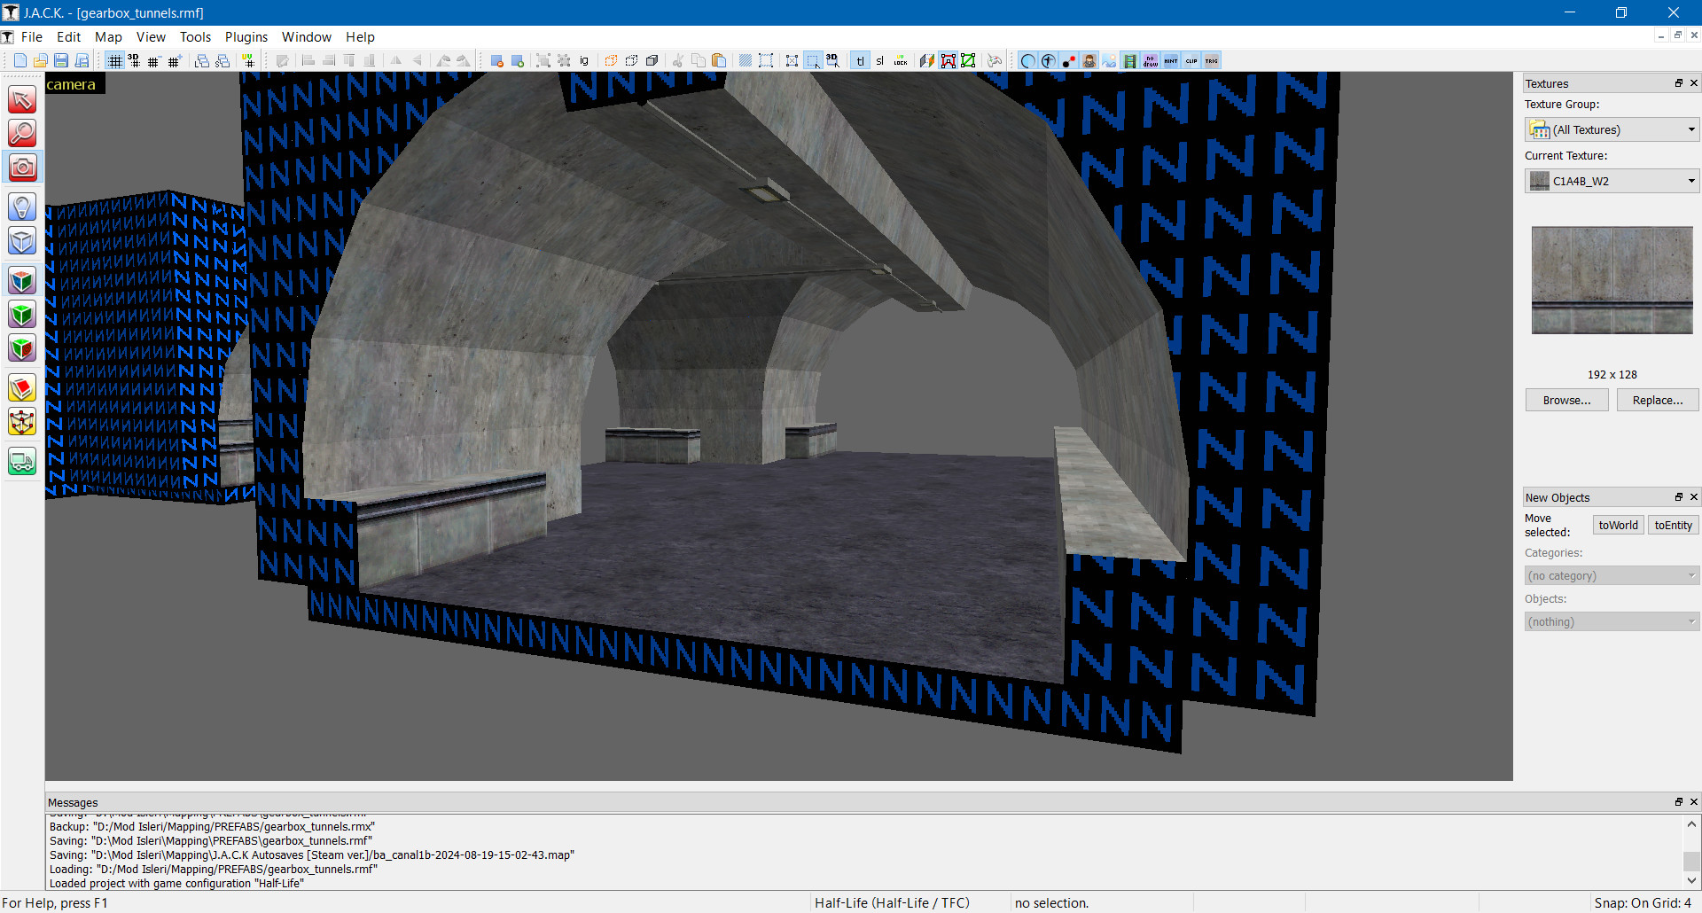Open the Categories dropdown
Viewport: 1702px width, 913px height.
(x=1612, y=575)
